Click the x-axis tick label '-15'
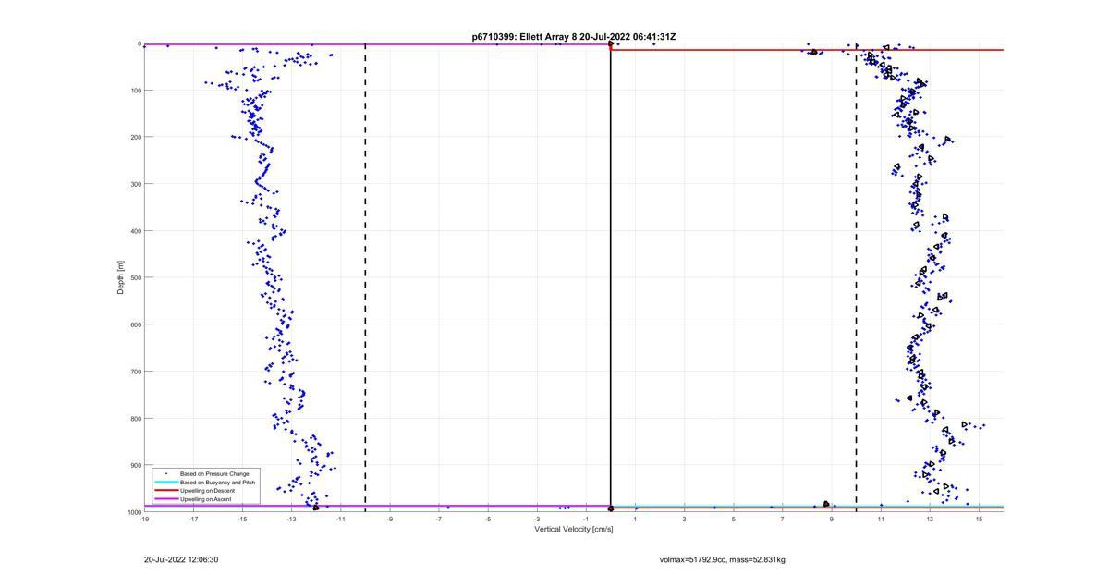Screen dimensions: 1109x575 tap(242, 520)
